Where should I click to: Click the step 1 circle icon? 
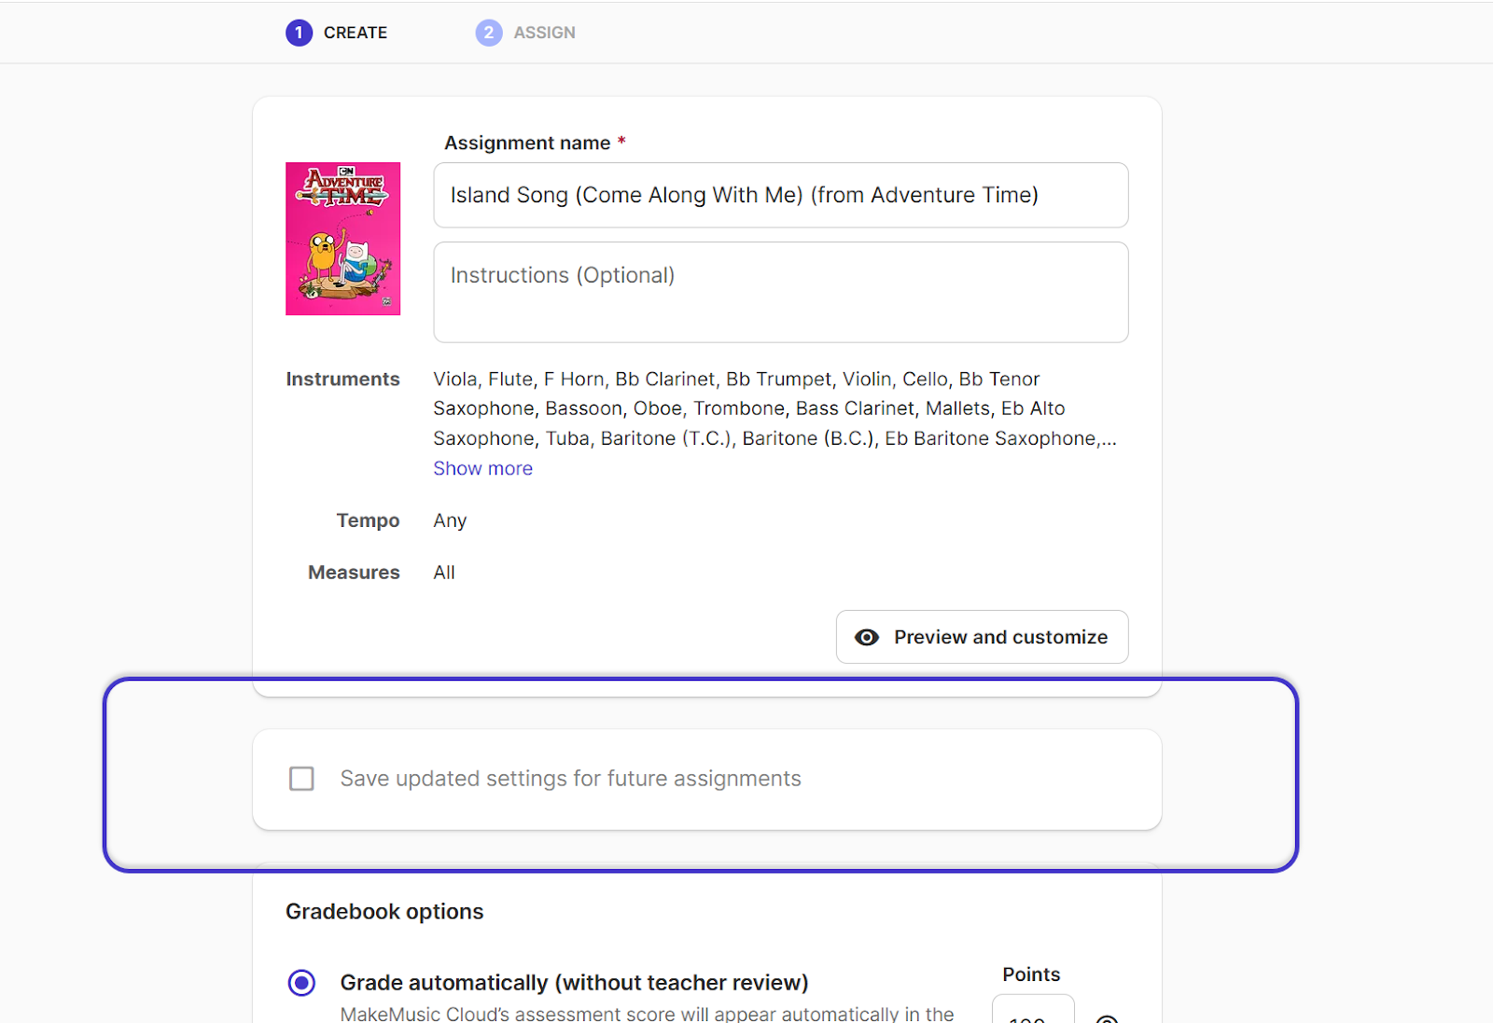point(299,33)
